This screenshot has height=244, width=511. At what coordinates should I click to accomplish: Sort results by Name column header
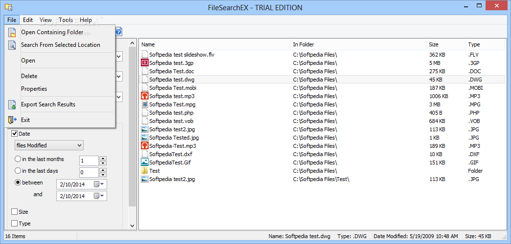coord(215,44)
